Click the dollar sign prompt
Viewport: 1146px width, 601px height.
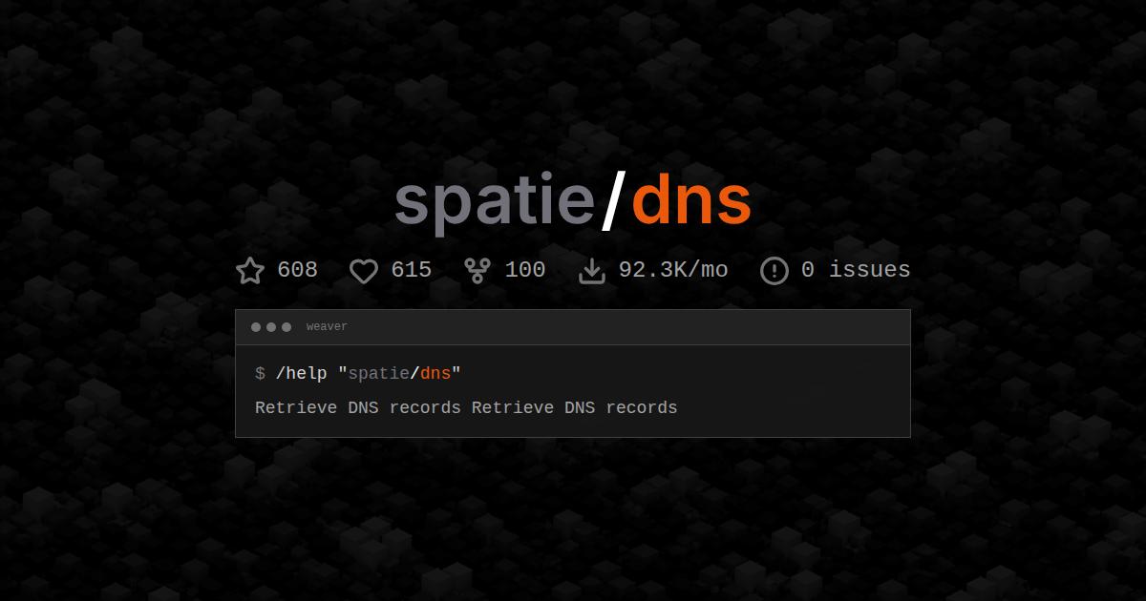[258, 373]
